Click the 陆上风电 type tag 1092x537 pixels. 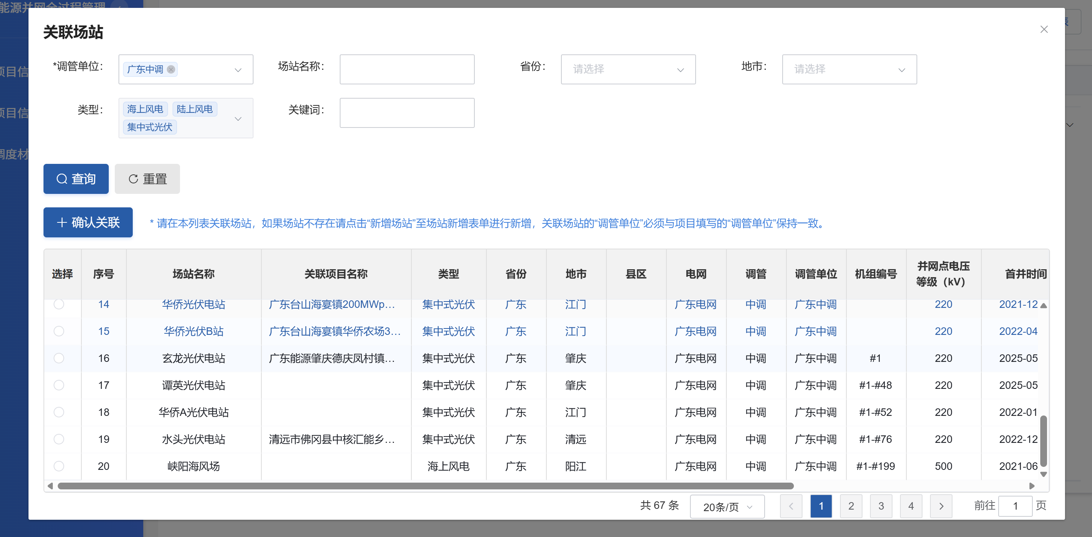tap(195, 109)
